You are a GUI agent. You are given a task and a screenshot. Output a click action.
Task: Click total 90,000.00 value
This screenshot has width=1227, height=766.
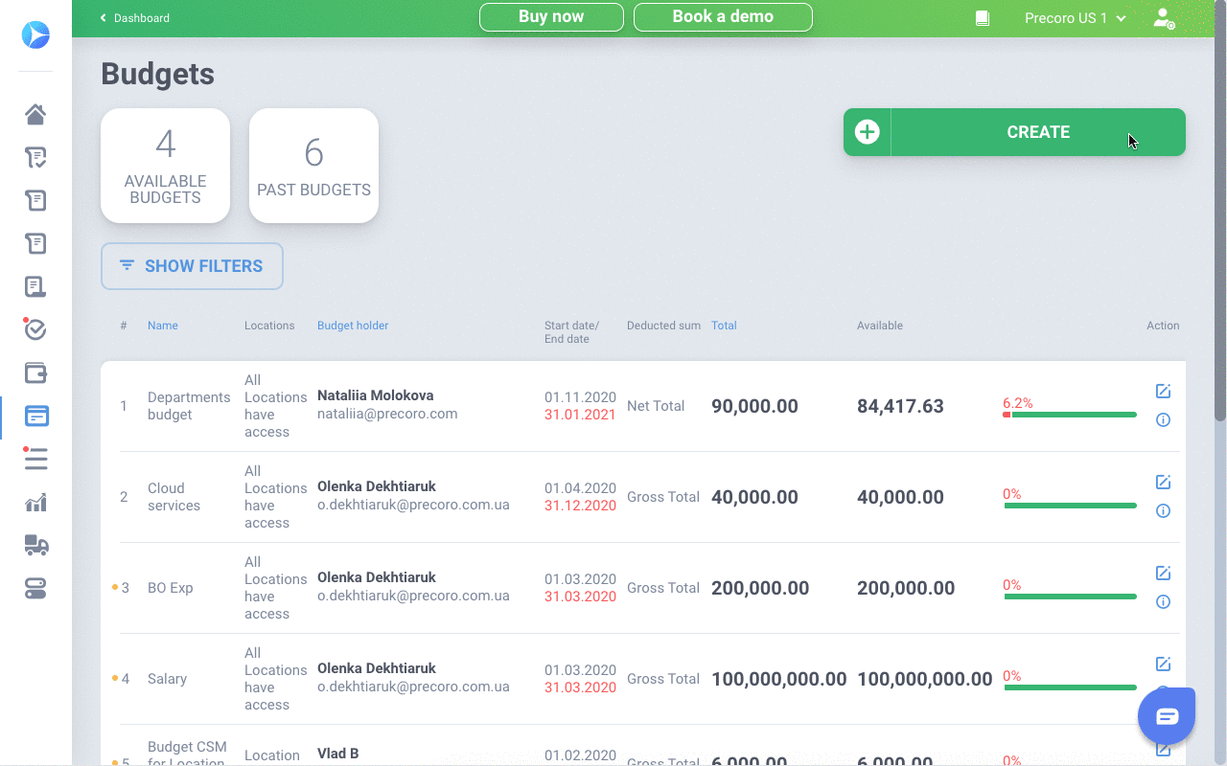(754, 406)
